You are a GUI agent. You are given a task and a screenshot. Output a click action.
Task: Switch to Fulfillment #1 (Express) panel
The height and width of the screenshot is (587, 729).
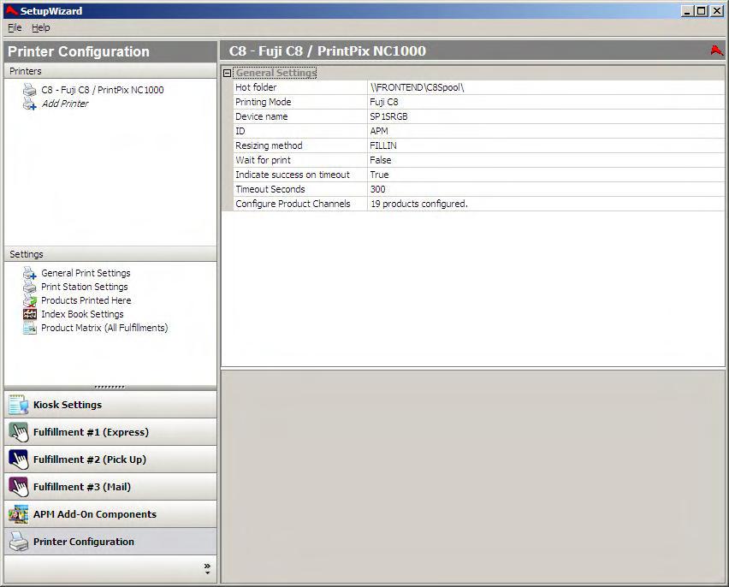110,432
